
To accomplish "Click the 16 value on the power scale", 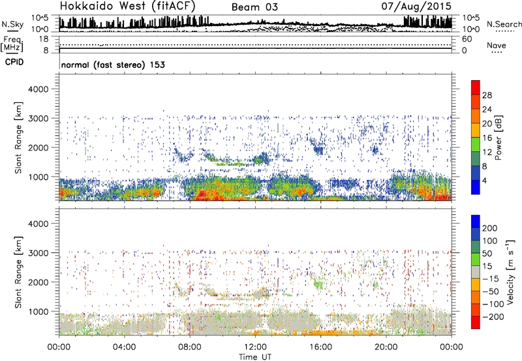I will coord(487,138).
